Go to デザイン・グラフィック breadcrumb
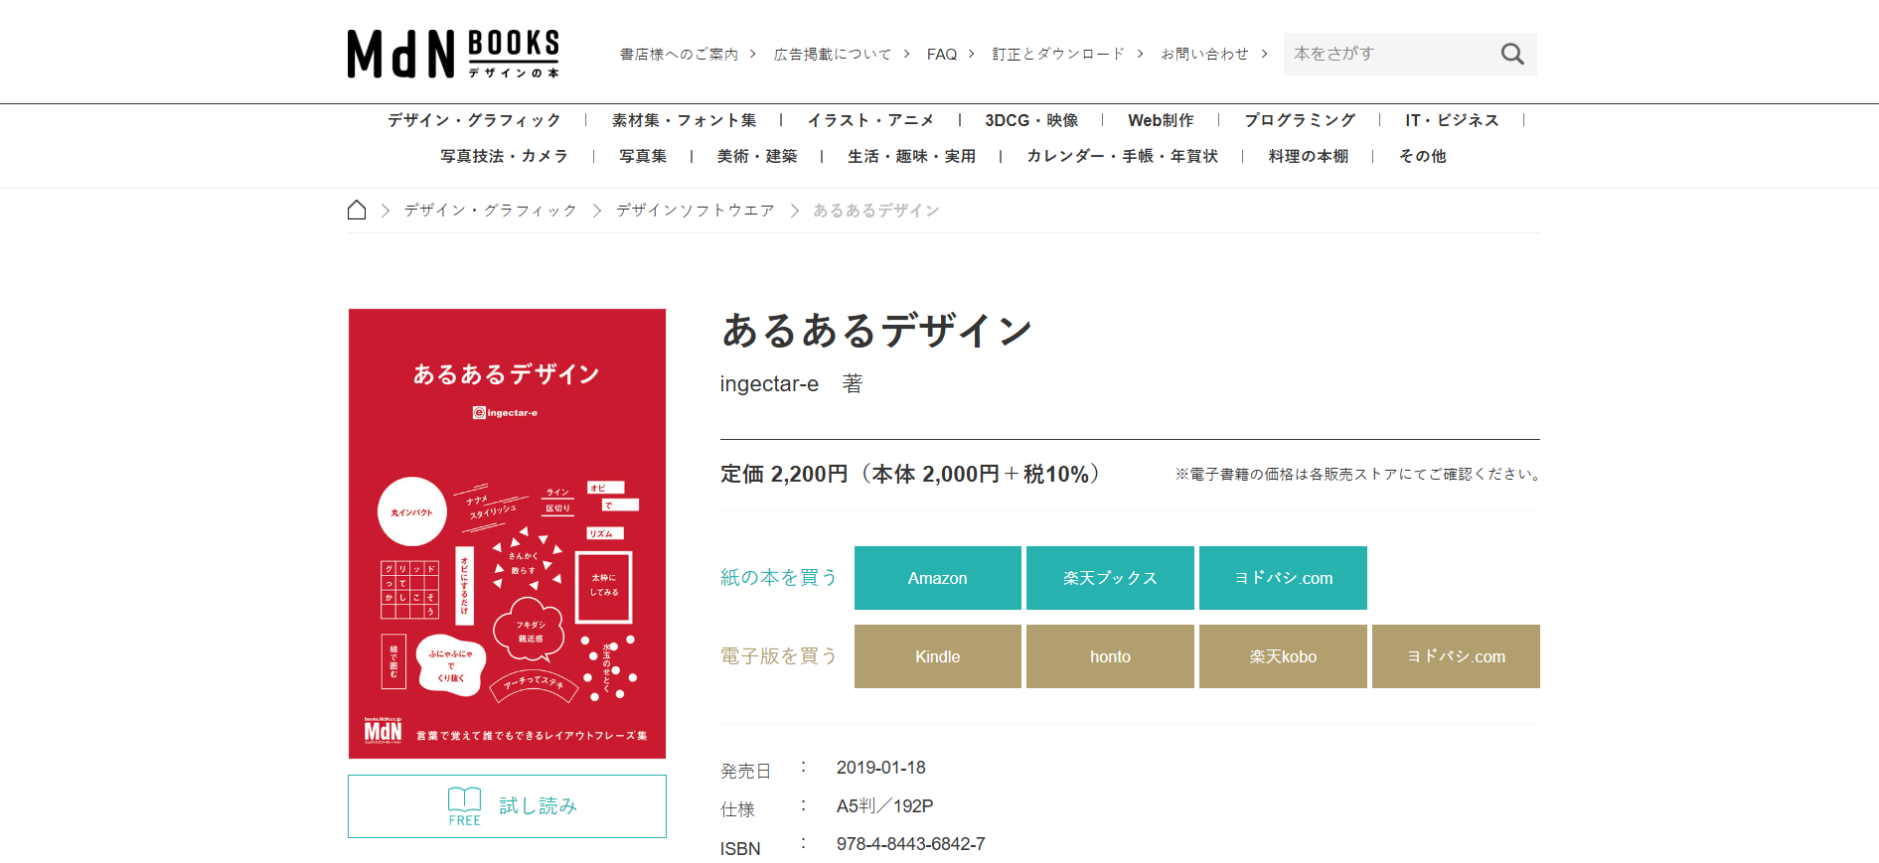This screenshot has height=863, width=1879. pyautogui.click(x=490, y=210)
